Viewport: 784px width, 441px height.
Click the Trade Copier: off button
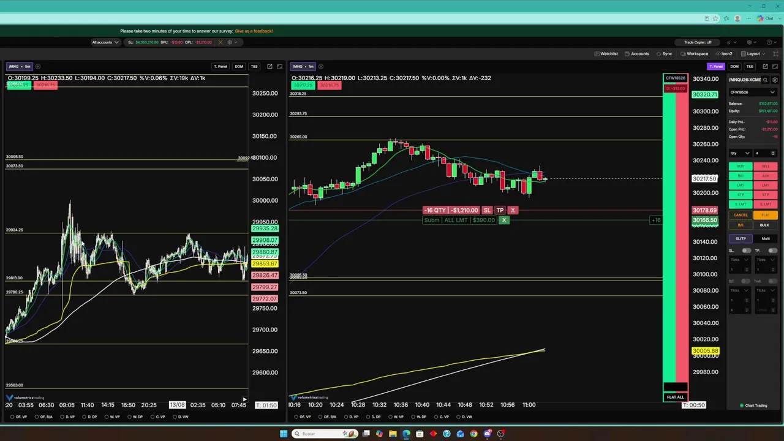698,42
